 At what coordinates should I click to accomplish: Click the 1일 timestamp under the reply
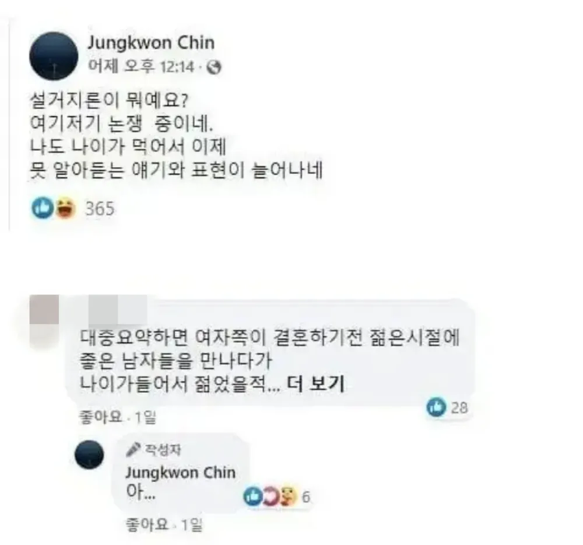192,525
